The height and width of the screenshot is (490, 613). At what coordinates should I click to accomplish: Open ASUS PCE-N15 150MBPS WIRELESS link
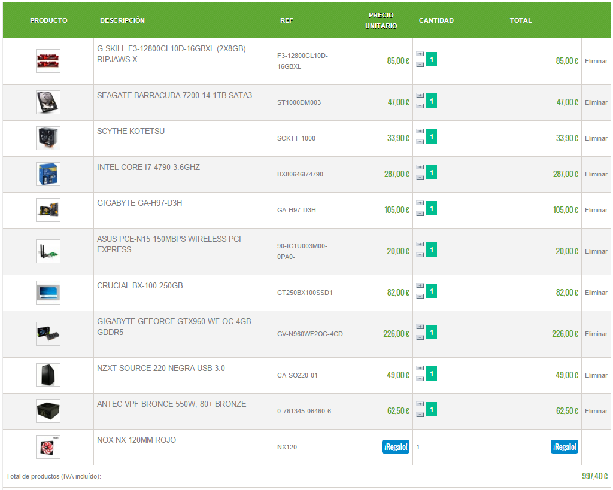(169, 244)
